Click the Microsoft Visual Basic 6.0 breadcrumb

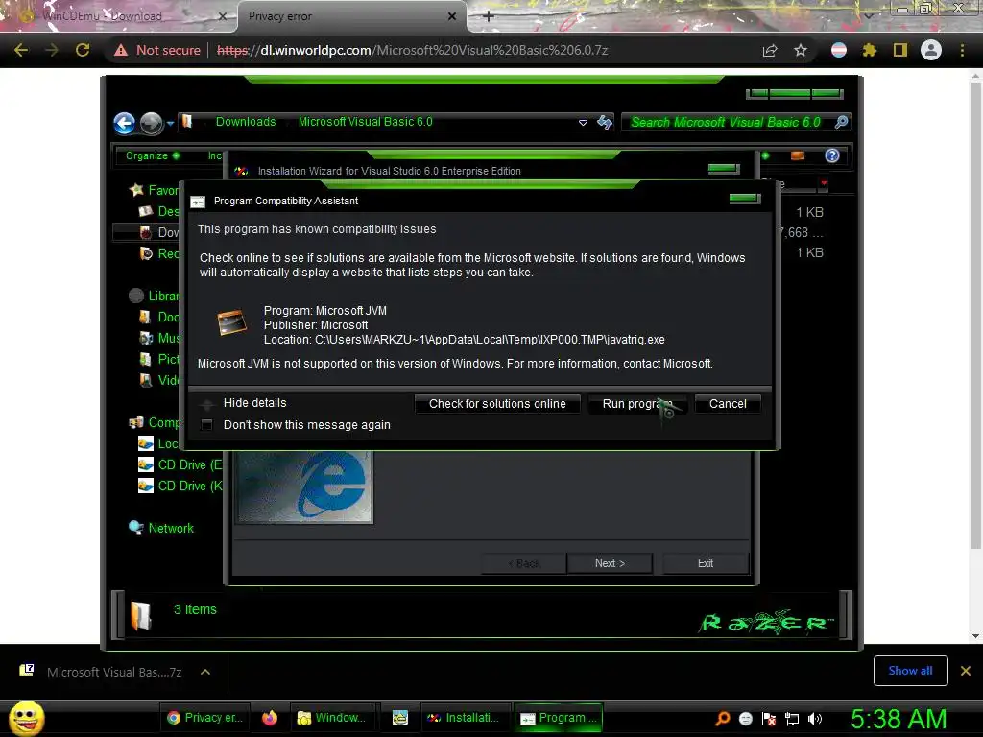pyautogui.click(x=366, y=122)
